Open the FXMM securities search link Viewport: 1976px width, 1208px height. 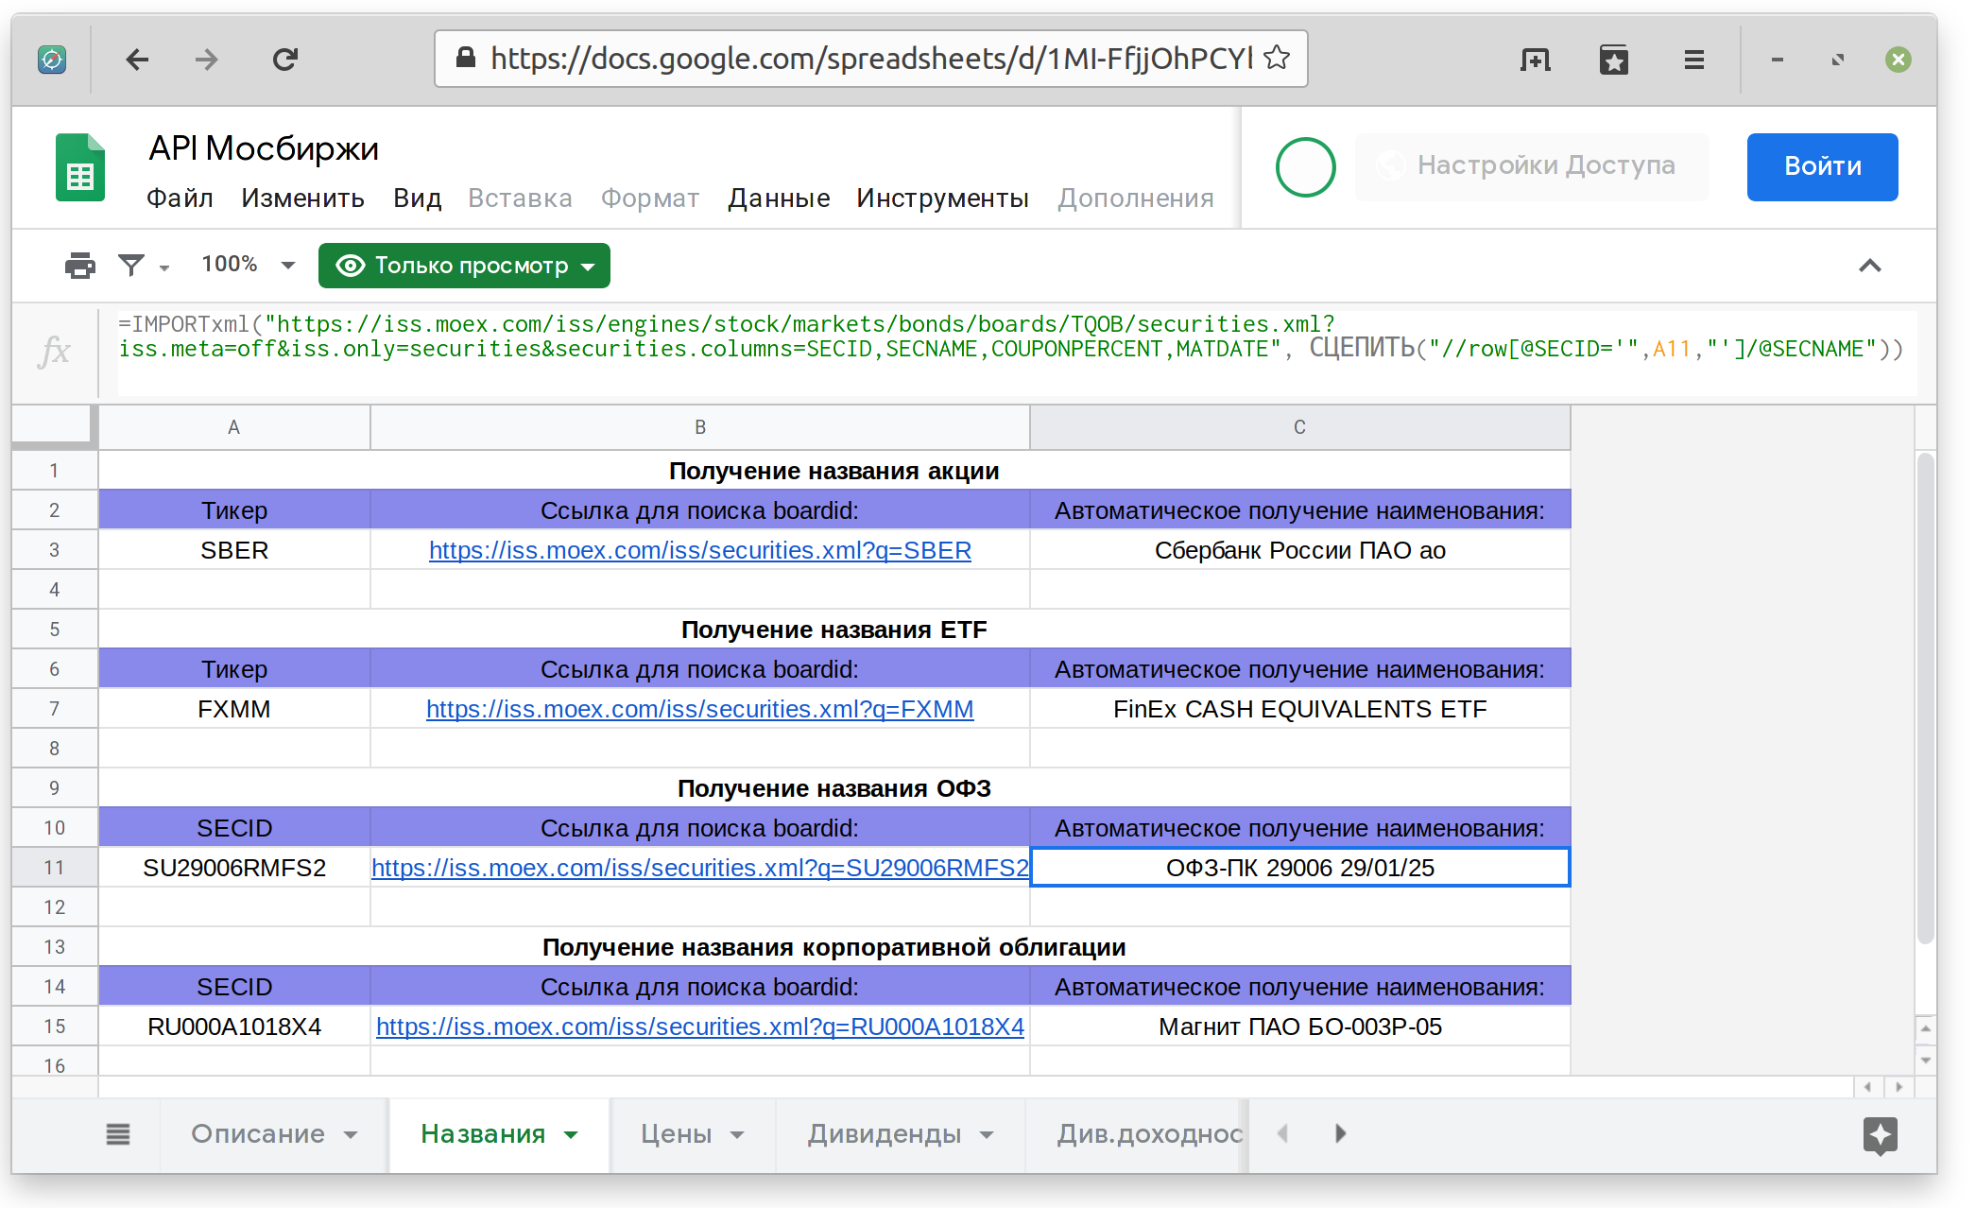click(x=700, y=709)
